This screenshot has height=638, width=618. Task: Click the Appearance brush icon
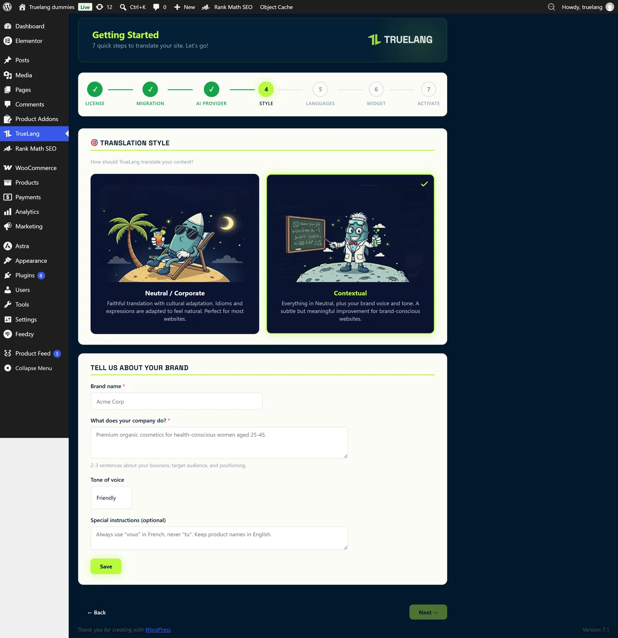pos(8,261)
